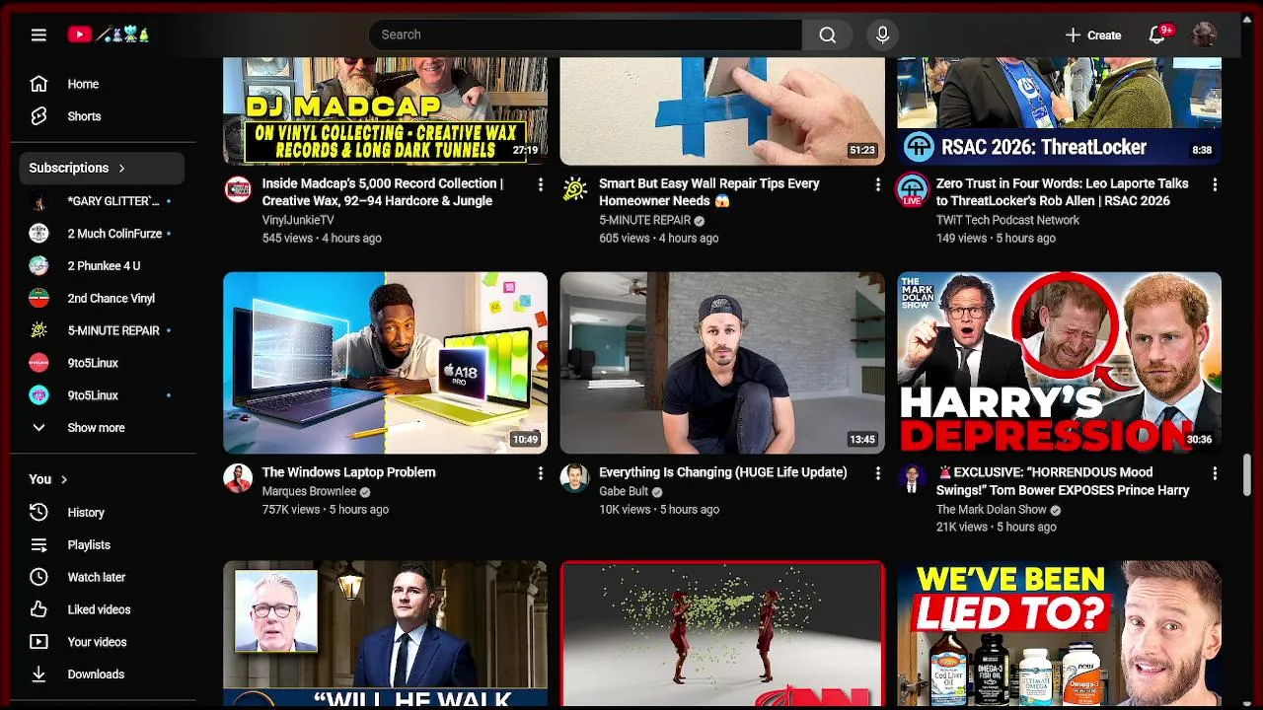Click 'Marques Brownlee' channel name
1263x710 pixels.
(309, 491)
